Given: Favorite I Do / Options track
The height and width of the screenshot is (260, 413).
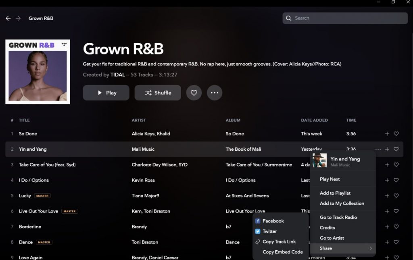Looking at the screenshot, I should pos(396,180).
